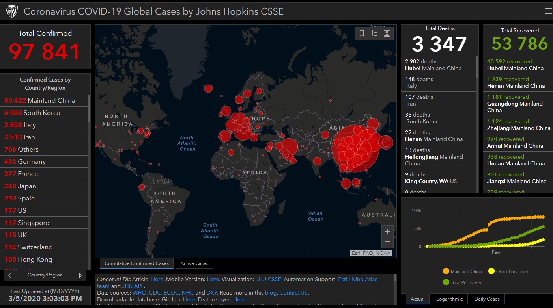Click the Contact US link
Viewport: 553px width, 308px height.
click(x=293, y=293)
